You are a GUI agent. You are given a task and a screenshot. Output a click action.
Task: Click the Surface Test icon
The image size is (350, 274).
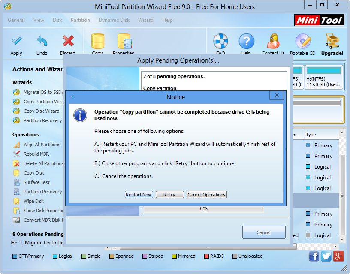point(16,182)
